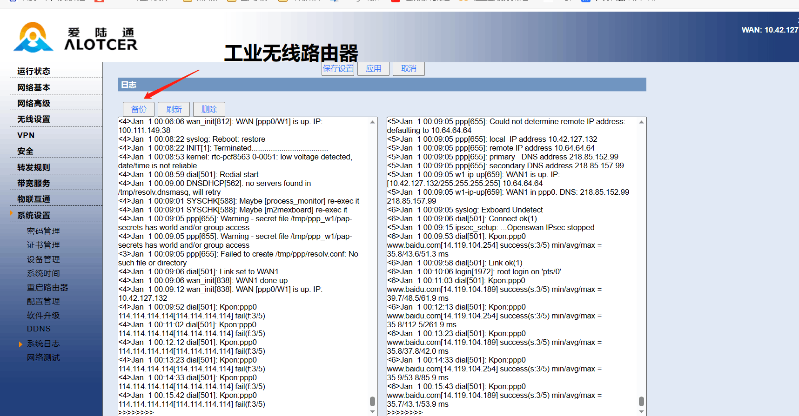799x416 pixels.
Task: Expand the VPN sidebar section
Action: click(x=26, y=135)
